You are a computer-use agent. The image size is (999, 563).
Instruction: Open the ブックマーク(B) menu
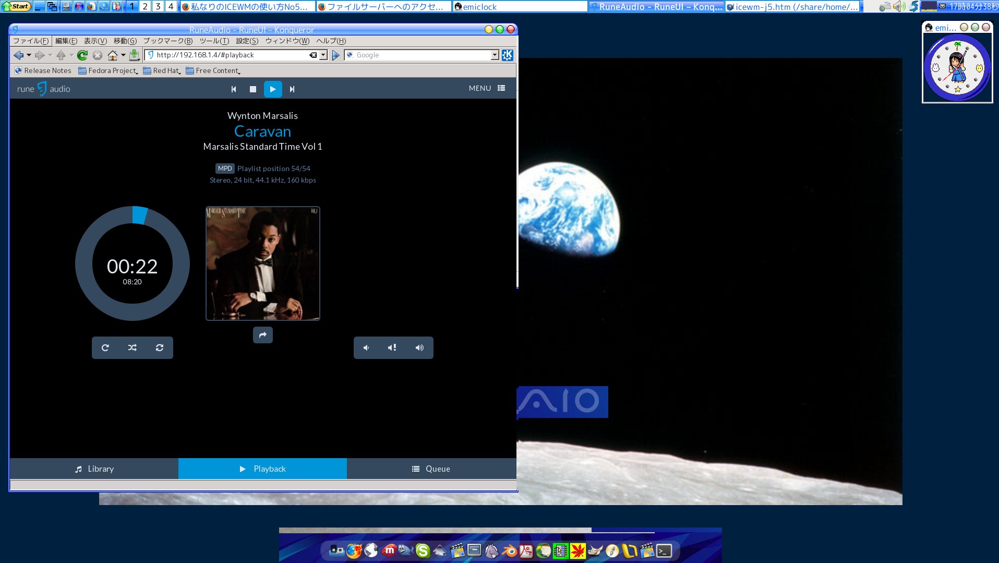tap(168, 41)
